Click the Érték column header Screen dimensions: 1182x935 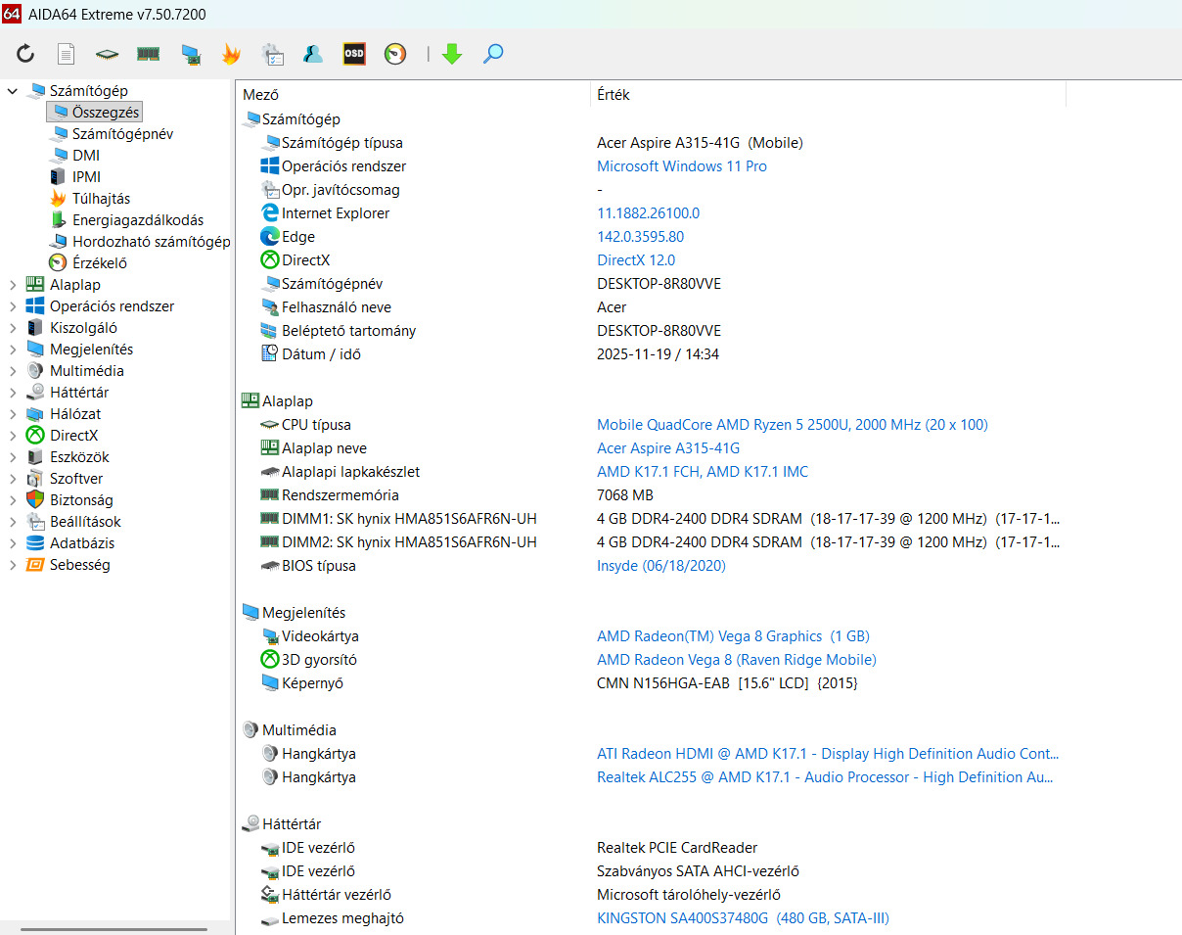coord(614,95)
